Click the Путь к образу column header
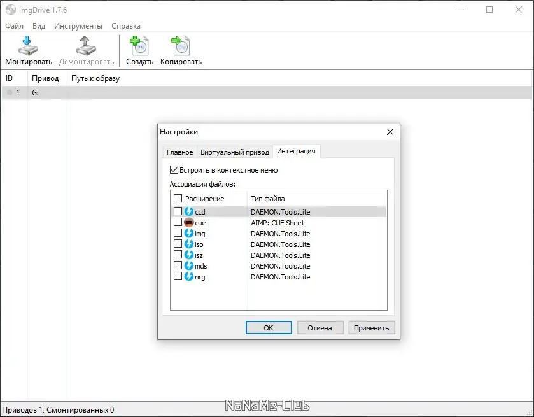The height and width of the screenshot is (417, 534). click(x=95, y=78)
